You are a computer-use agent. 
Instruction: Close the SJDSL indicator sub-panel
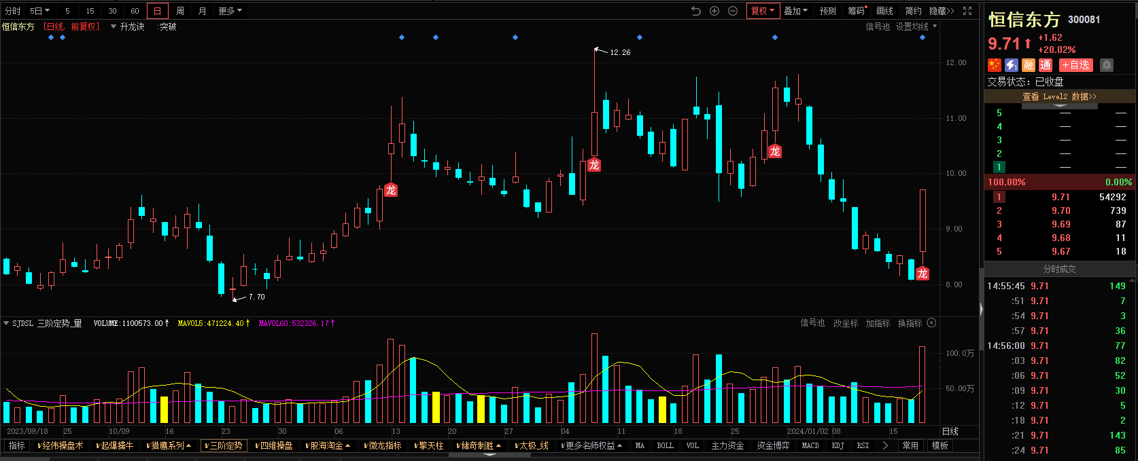click(x=932, y=323)
